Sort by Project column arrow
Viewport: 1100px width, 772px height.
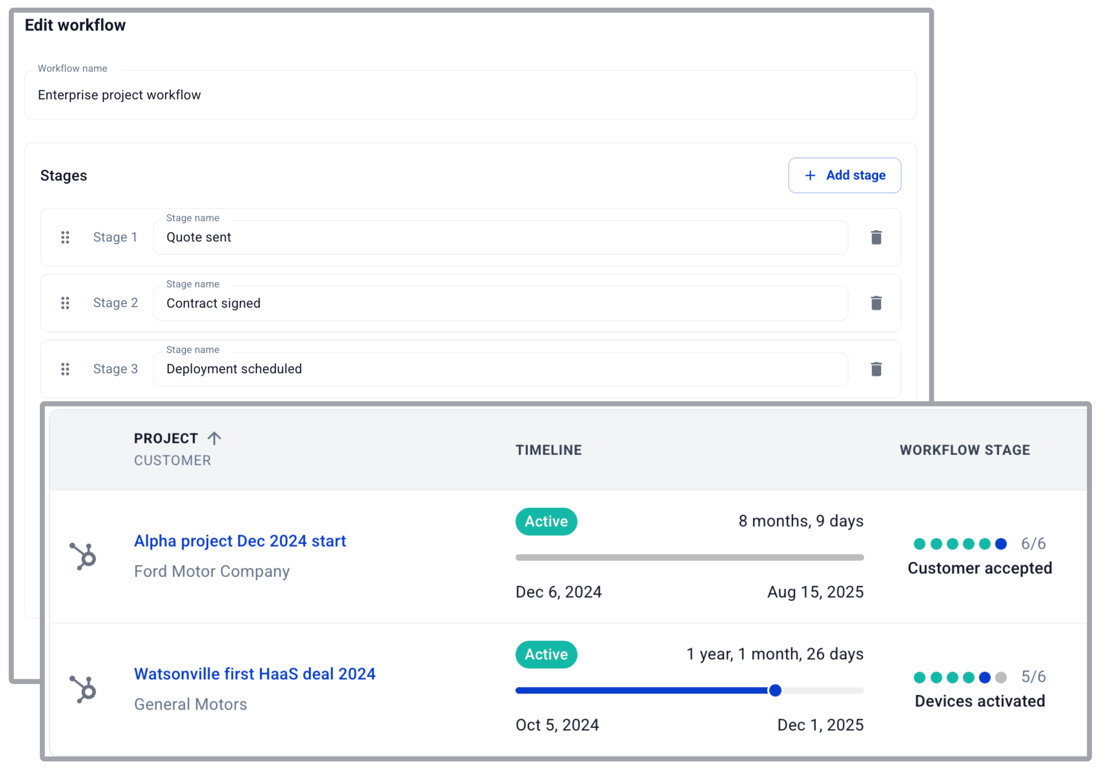214,438
